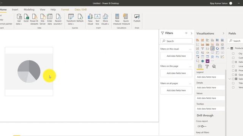Select the Map visual
Screen dimensions: 243x136
197,53
